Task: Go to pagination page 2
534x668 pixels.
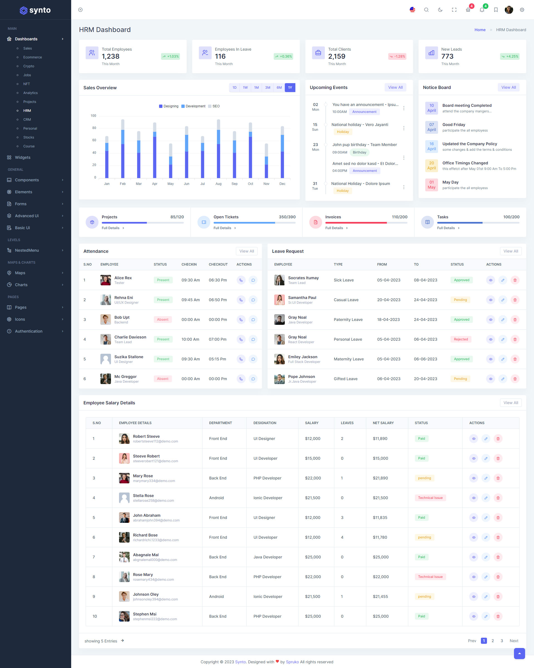Action: pos(493,641)
